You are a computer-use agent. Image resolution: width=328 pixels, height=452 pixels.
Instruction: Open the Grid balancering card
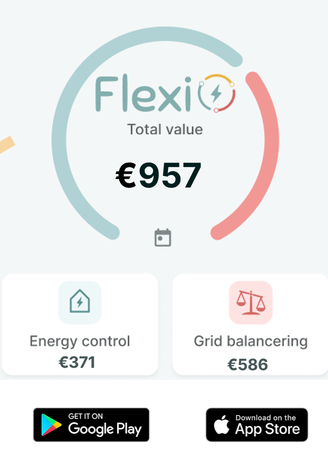click(250, 324)
